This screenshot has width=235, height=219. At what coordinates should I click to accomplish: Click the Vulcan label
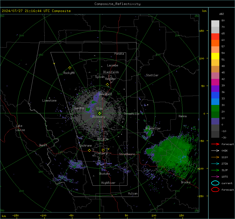click(133, 193)
